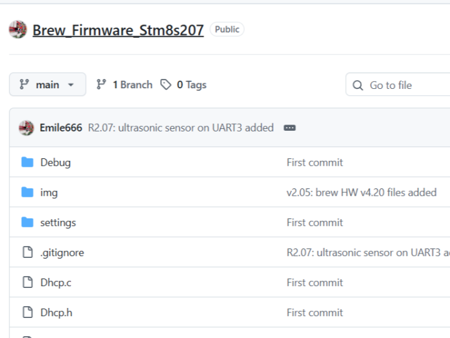
Task: Open the main branch selector dropdown
Action: click(47, 84)
